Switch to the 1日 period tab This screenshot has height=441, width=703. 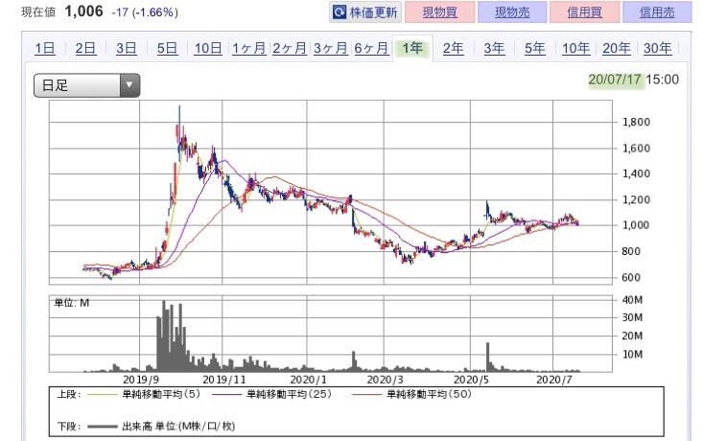(x=45, y=48)
